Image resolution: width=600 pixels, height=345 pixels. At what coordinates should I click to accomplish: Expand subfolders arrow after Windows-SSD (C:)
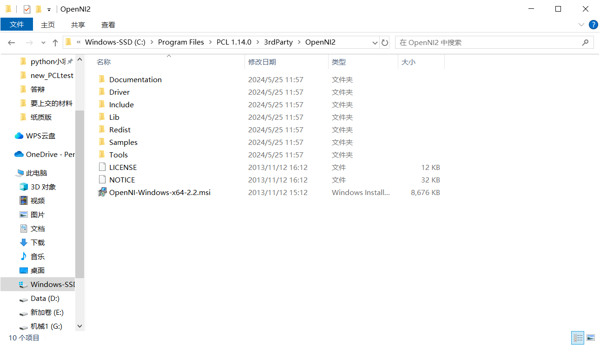(x=152, y=42)
